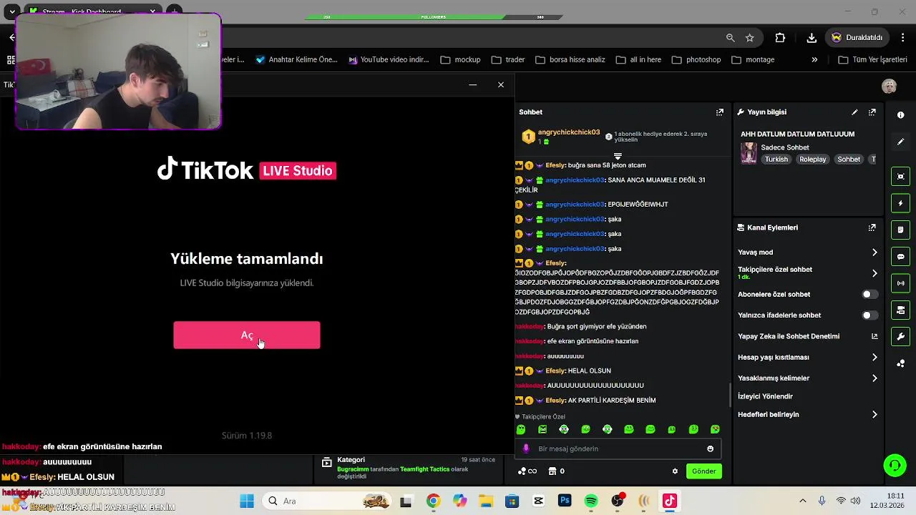Click İzleyici Yönlendir option

(765, 396)
